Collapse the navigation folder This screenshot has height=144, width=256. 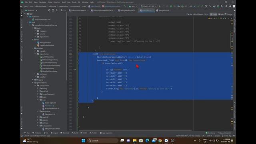coord(38,111)
